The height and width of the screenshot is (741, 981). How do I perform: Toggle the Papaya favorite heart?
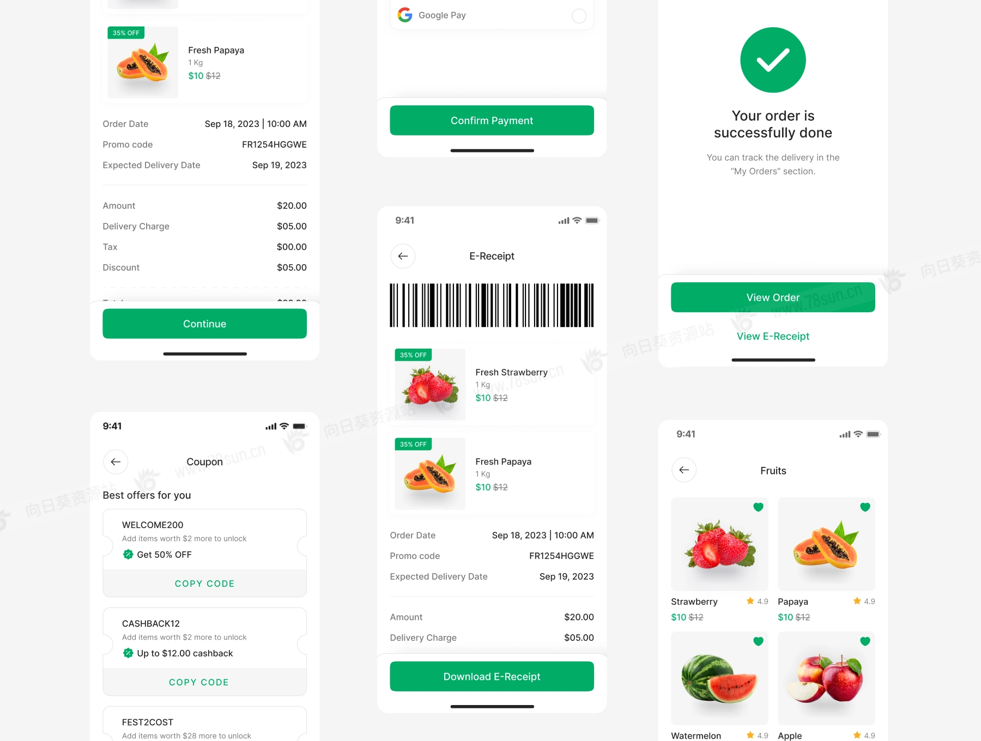click(x=865, y=507)
